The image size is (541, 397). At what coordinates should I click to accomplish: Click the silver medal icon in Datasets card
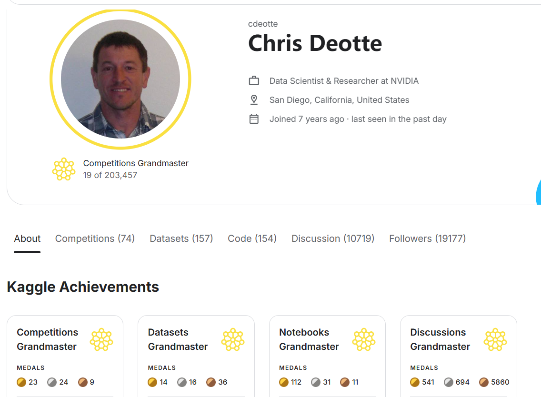coord(182,382)
